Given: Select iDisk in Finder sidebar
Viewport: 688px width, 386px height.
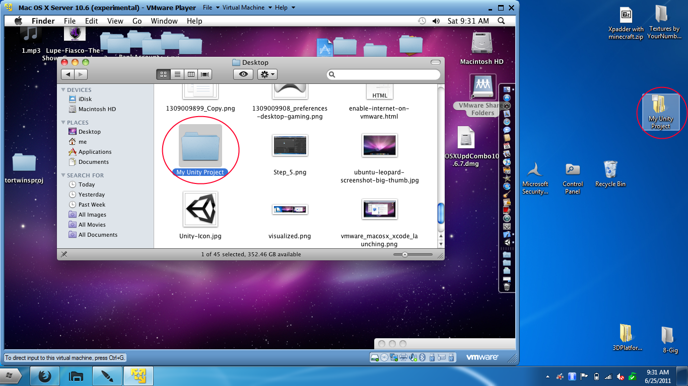Looking at the screenshot, I should (x=85, y=99).
